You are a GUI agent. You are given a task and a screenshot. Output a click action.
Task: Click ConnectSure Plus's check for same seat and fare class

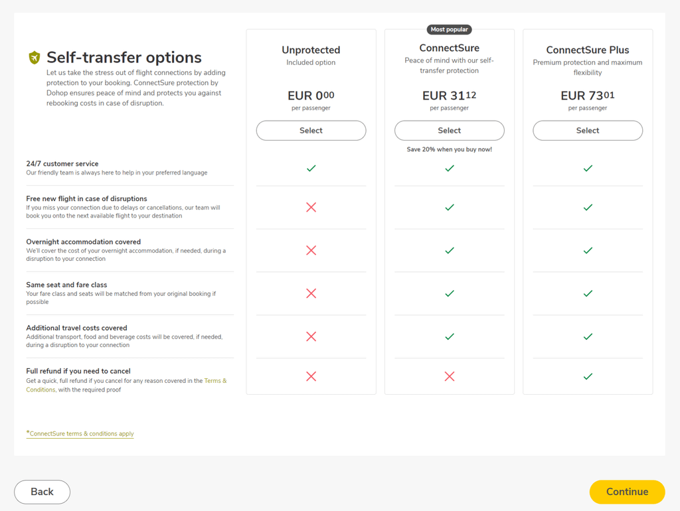point(588,293)
